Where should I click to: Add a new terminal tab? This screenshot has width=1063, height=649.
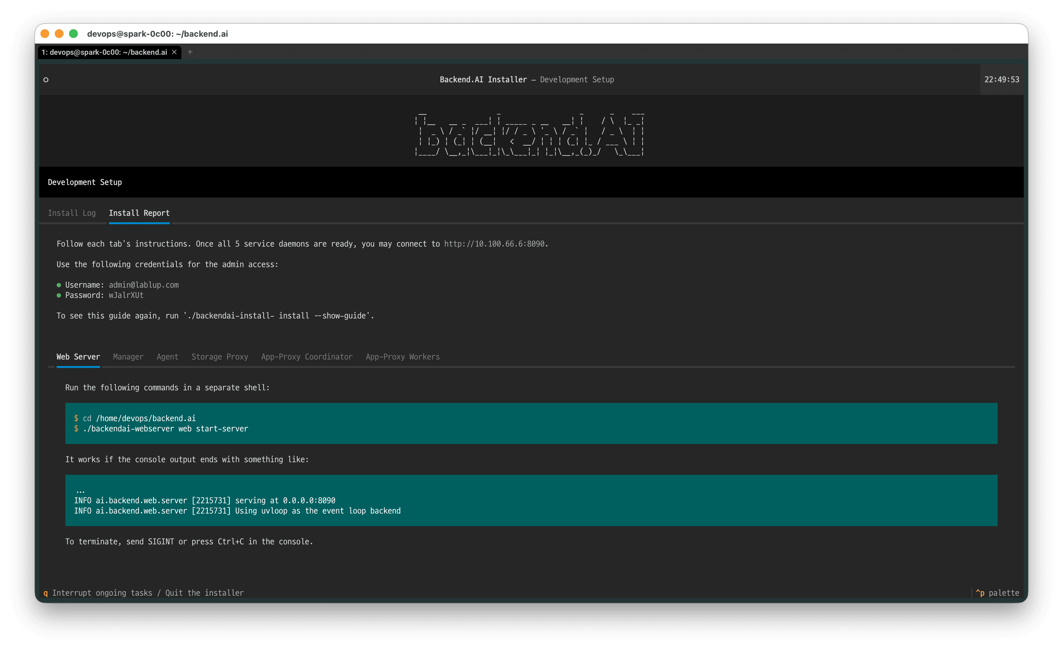[x=190, y=52]
